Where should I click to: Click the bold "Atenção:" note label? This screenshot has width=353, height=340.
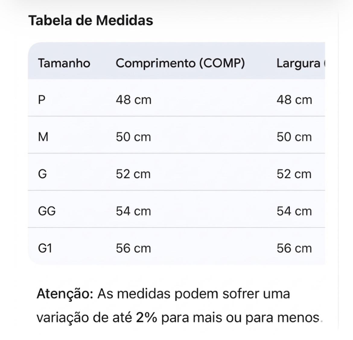coord(65,294)
